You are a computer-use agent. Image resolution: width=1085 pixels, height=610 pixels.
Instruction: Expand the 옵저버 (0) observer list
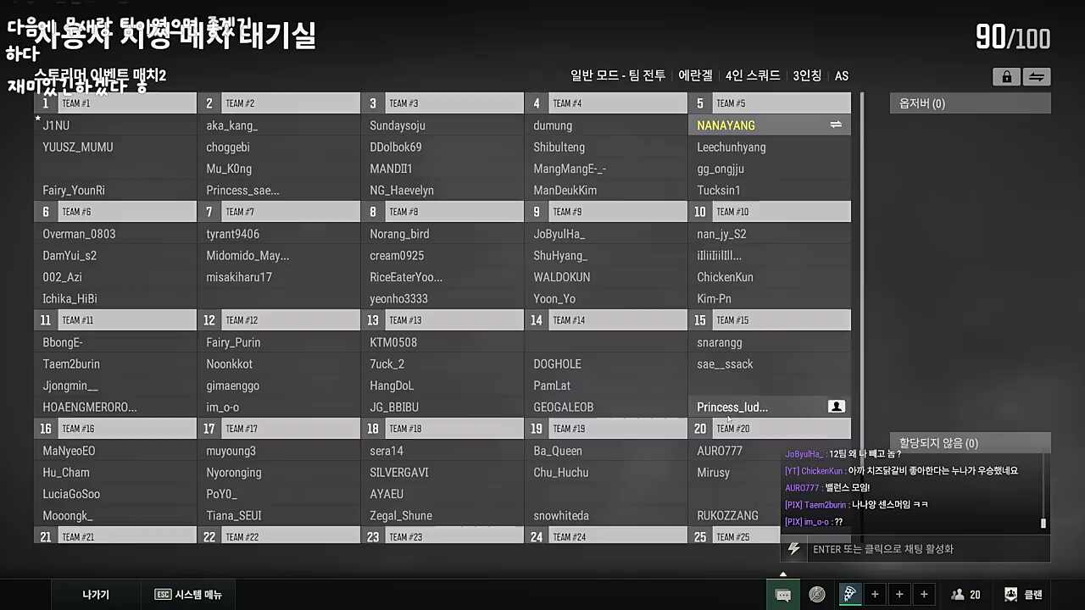coord(970,103)
